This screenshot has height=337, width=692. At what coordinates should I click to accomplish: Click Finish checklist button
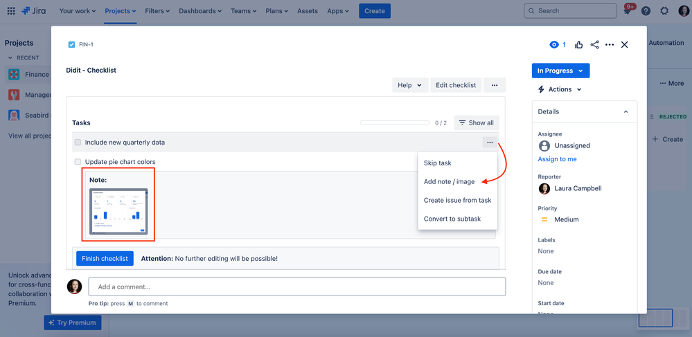(105, 259)
